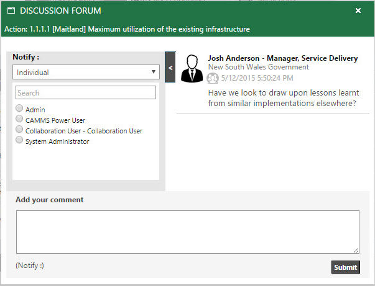Select the Admin radio button
This screenshot has height=286, width=375.
[x=19, y=109]
